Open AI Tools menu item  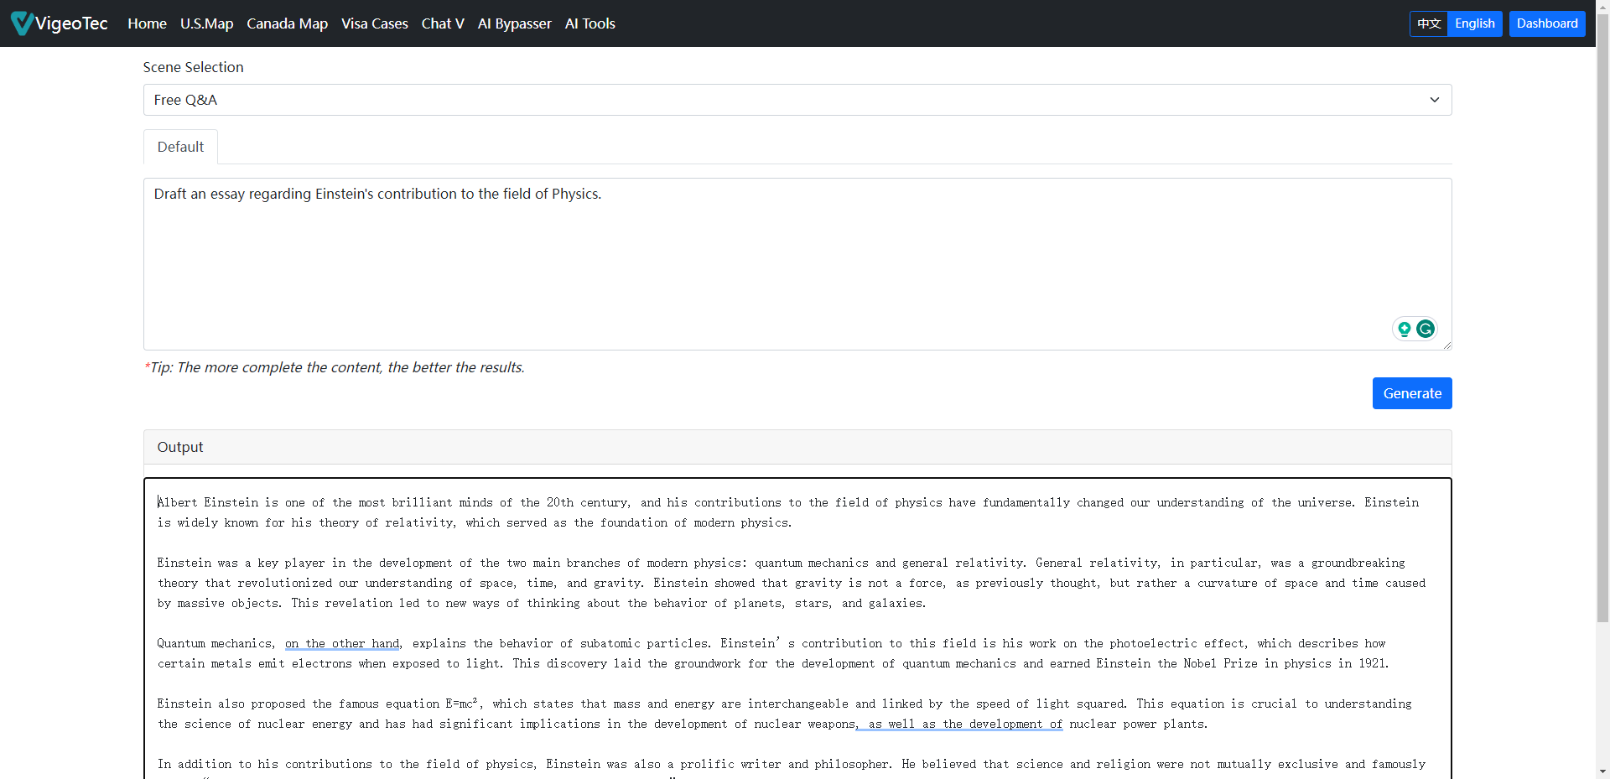[x=589, y=23]
